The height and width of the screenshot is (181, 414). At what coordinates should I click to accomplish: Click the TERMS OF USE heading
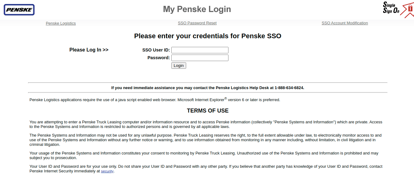pos(208,111)
